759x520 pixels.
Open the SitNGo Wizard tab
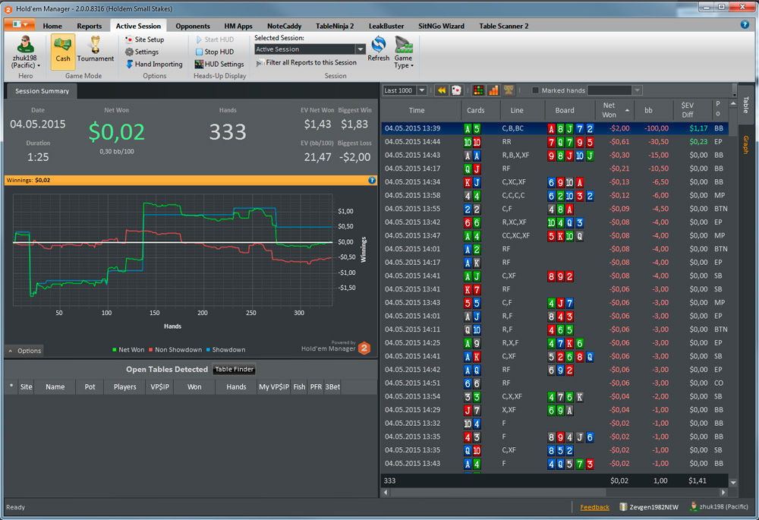pyautogui.click(x=441, y=26)
